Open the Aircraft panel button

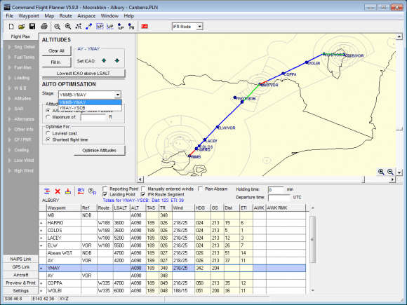point(20,275)
